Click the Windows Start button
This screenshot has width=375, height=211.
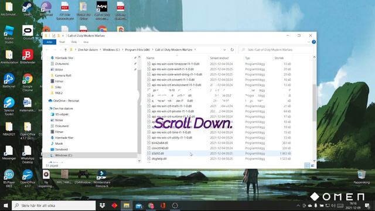(6, 205)
